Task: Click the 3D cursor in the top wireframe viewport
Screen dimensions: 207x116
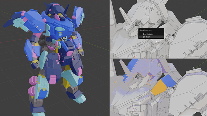Action: (135, 57)
